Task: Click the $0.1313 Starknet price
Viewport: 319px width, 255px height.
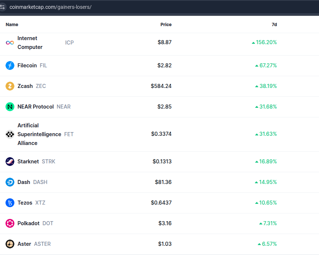Action: [x=162, y=162]
